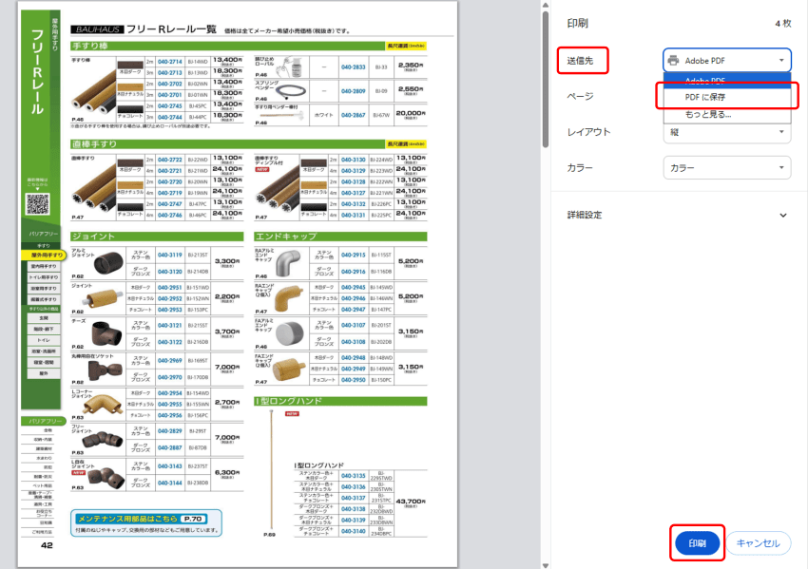Click product code link 040-2714
Screen dimensions: 808x569
(x=169, y=62)
